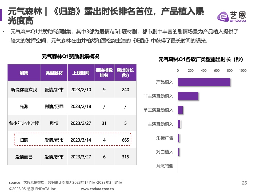Click the 归路 drama name cell
Viewport: 256px width, 192px height.
(24, 140)
